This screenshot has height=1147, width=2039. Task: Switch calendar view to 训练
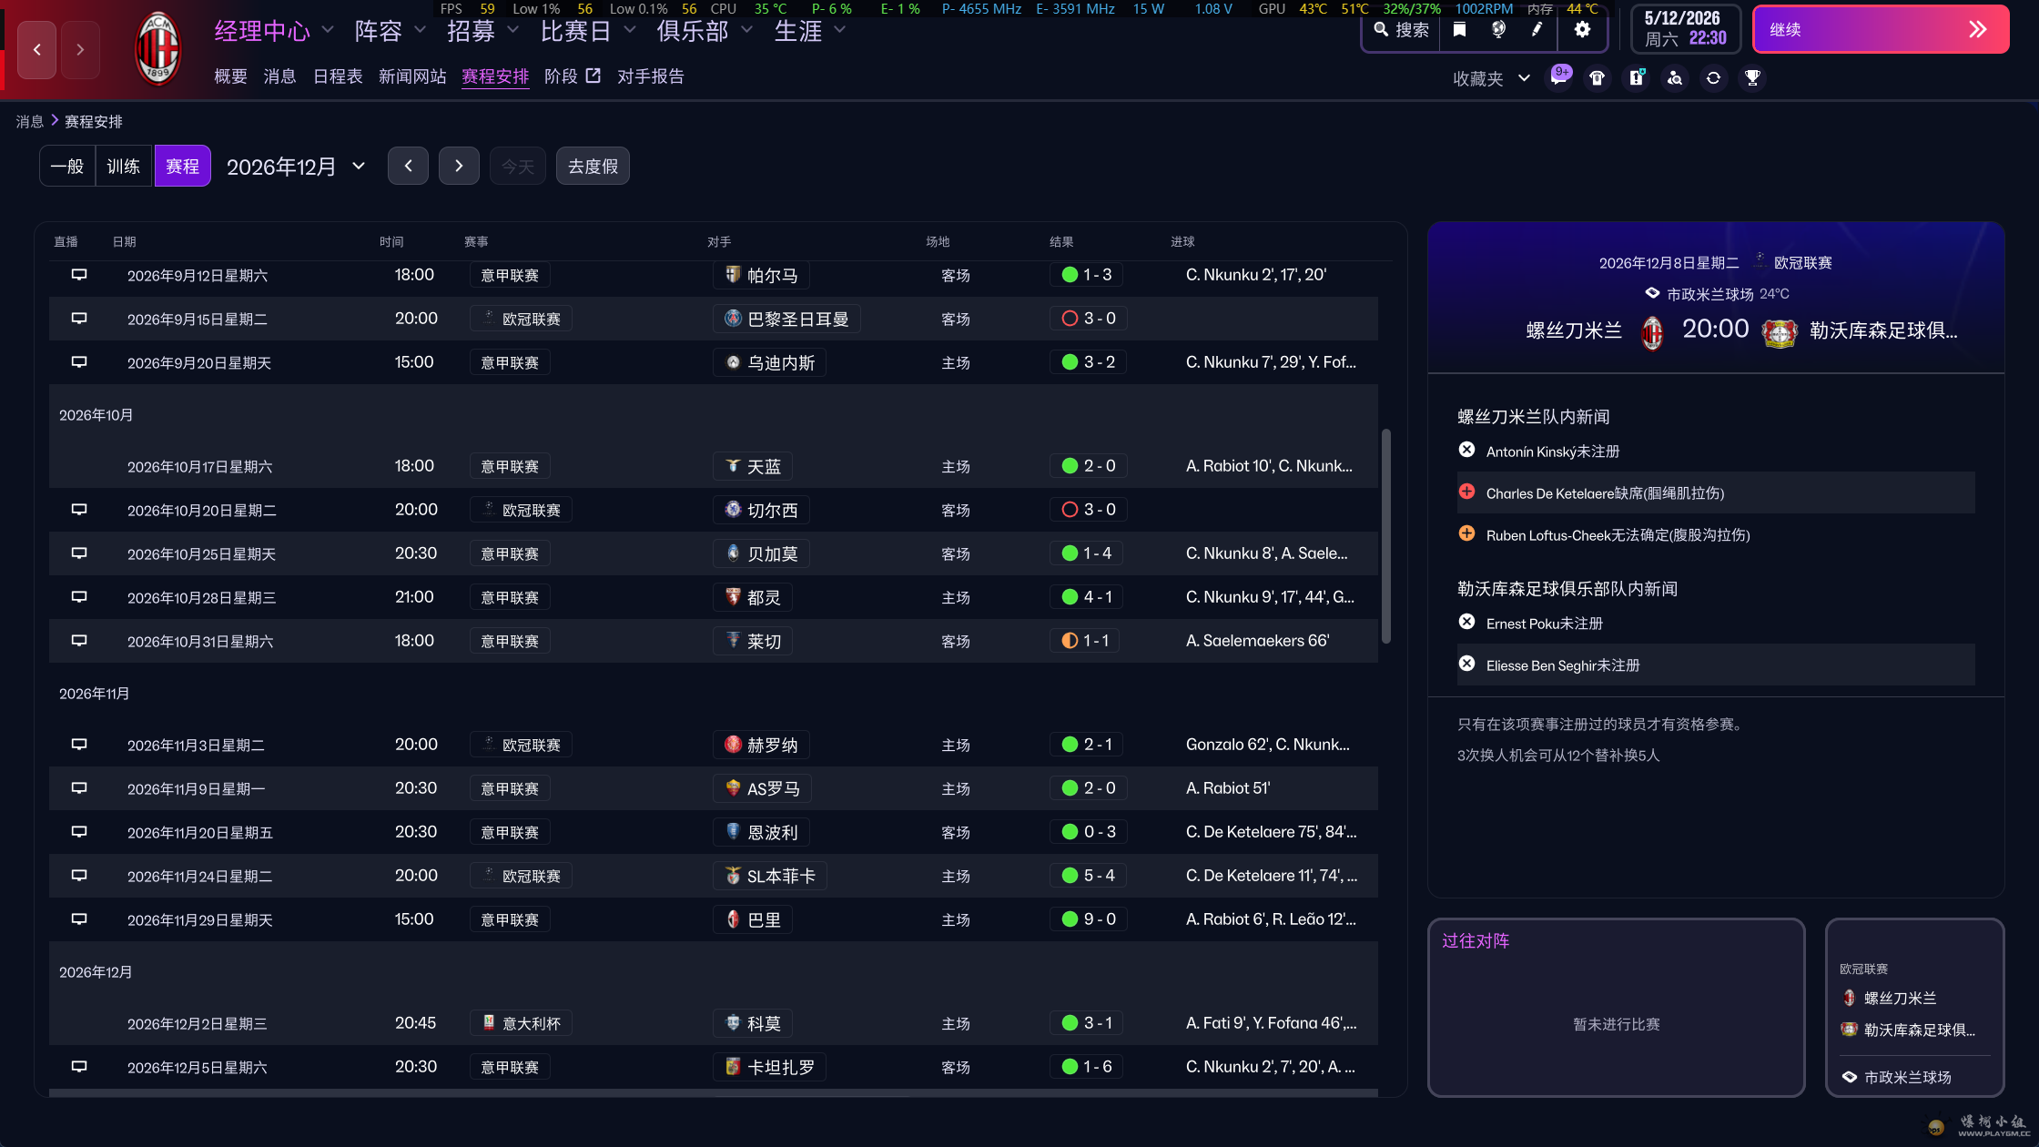(124, 167)
